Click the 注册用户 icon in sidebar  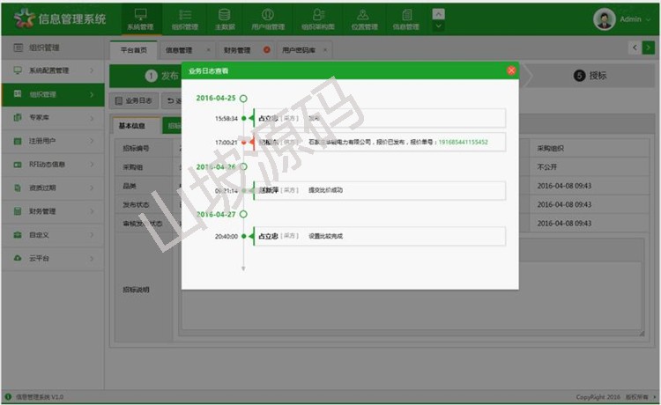pos(18,141)
